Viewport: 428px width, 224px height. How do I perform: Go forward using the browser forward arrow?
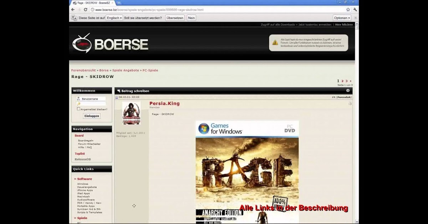[x=79, y=10]
